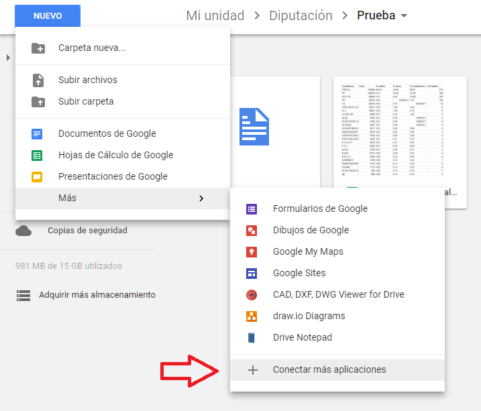Create Documentos de Google file
Image resolution: width=481 pixels, height=411 pixels.
pyautogui.click(x=123, y=133)
